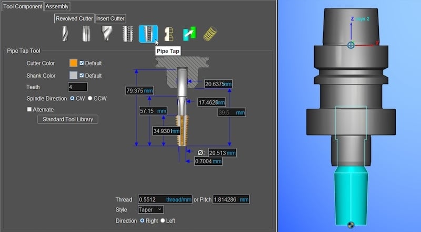The image size is (421, 232).
Task: Click the Pipe Tap Tool group label
Action: (x=24, y=50)
